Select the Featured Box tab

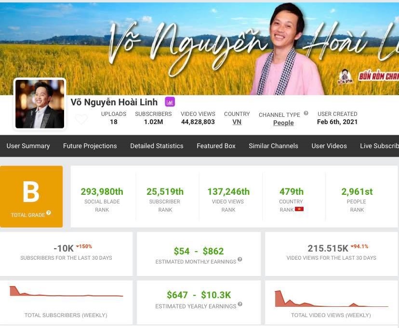pyautogui.click(x=216, y=146)
